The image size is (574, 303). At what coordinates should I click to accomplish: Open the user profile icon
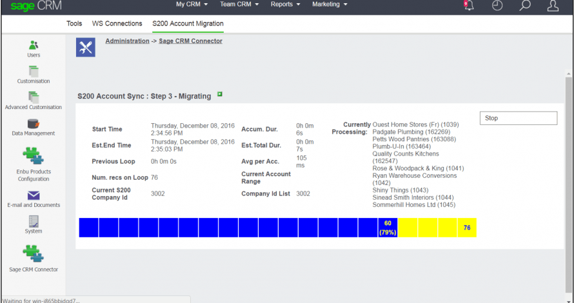553,6
